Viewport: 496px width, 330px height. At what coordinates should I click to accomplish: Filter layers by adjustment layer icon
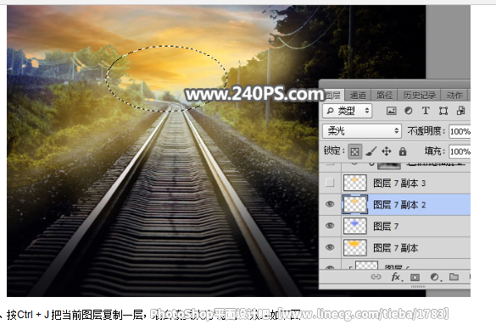click(x=409, y=111)
